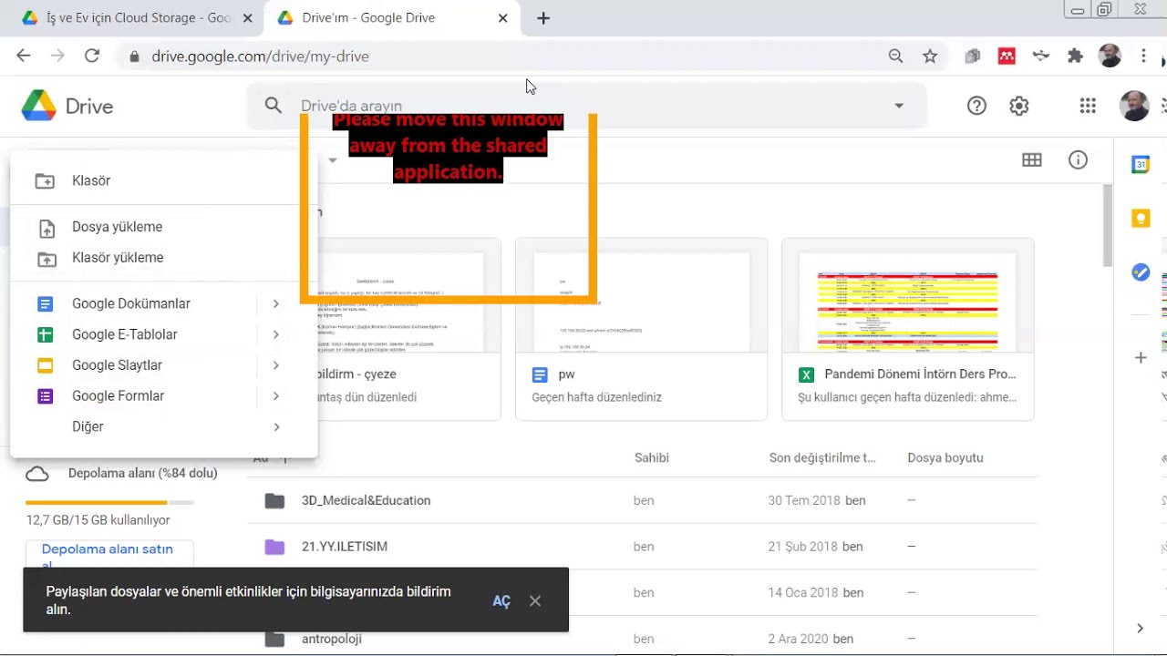Dismiss the notification banner

(535, 600)
